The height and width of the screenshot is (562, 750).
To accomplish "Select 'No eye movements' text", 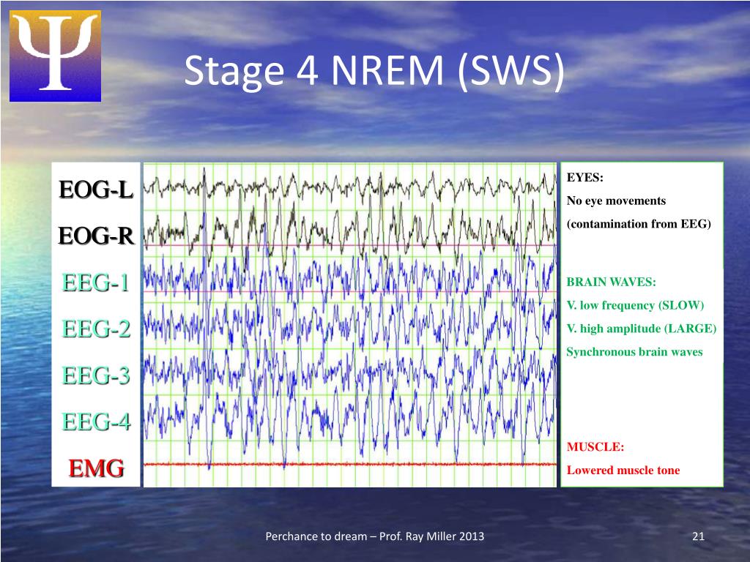I will [616, 201].
